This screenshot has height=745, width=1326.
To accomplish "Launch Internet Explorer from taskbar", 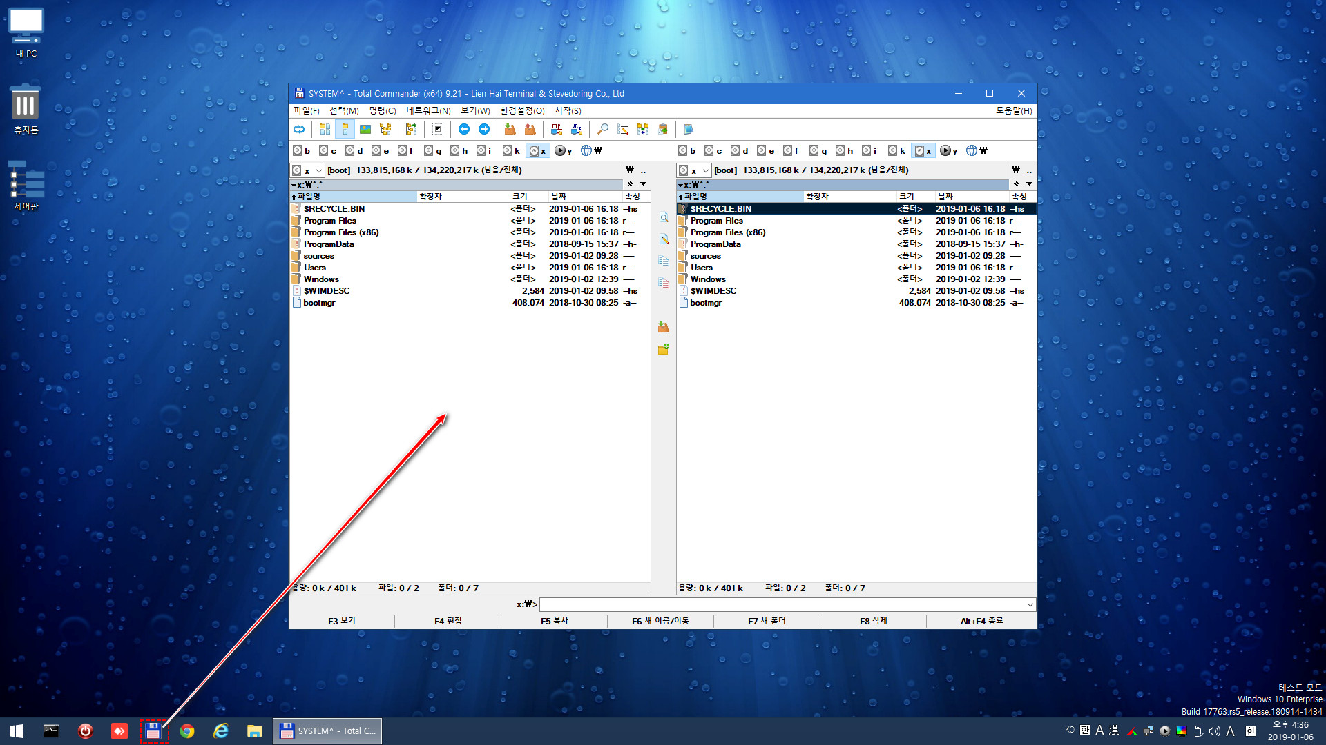I will click(221, 731).
